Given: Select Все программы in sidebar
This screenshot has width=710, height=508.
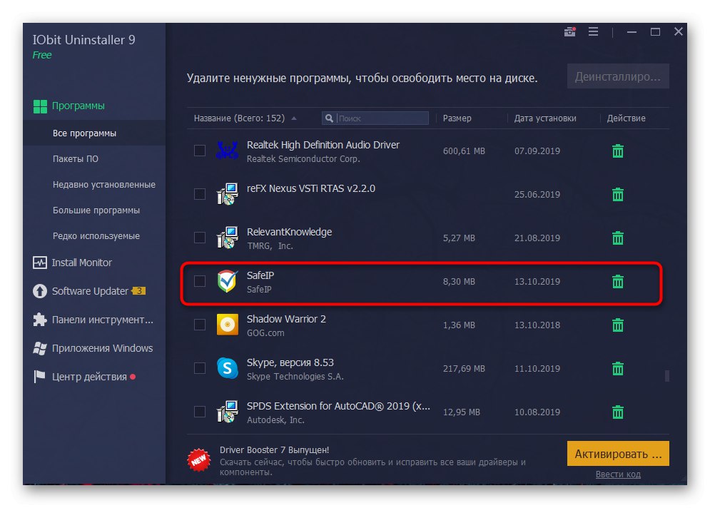Looking at the screenshot, I should point(84,133).
